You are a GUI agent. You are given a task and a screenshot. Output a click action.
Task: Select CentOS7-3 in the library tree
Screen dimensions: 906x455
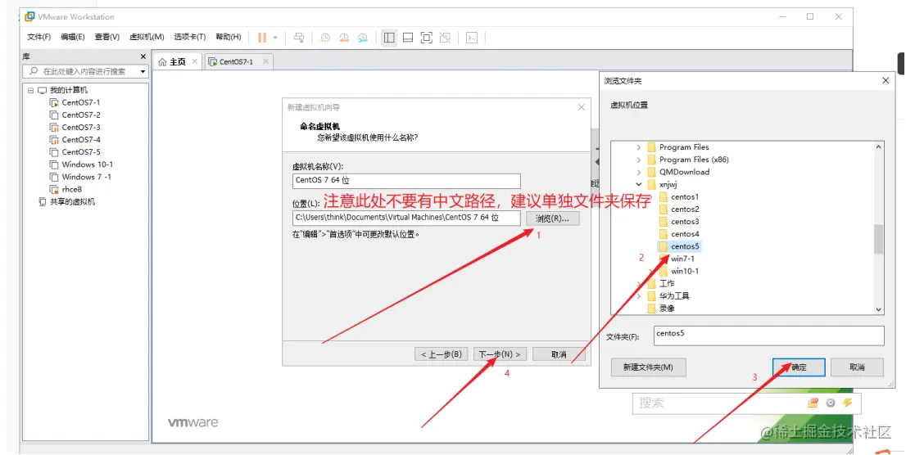[81, 127]
